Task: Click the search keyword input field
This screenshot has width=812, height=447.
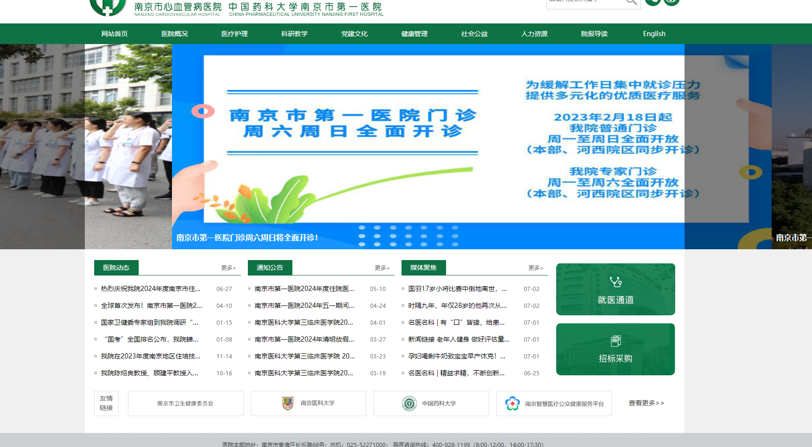Action: pos(586,2)
